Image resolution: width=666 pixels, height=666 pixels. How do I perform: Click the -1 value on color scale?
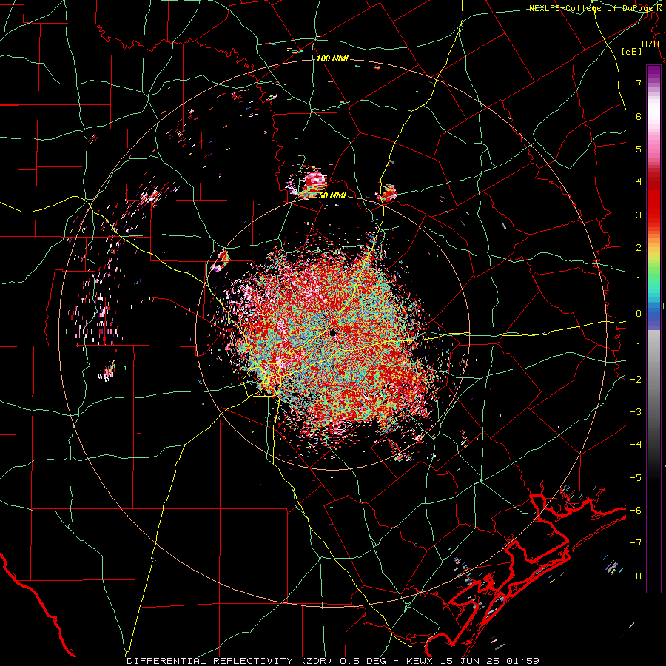tap(636, 346)
